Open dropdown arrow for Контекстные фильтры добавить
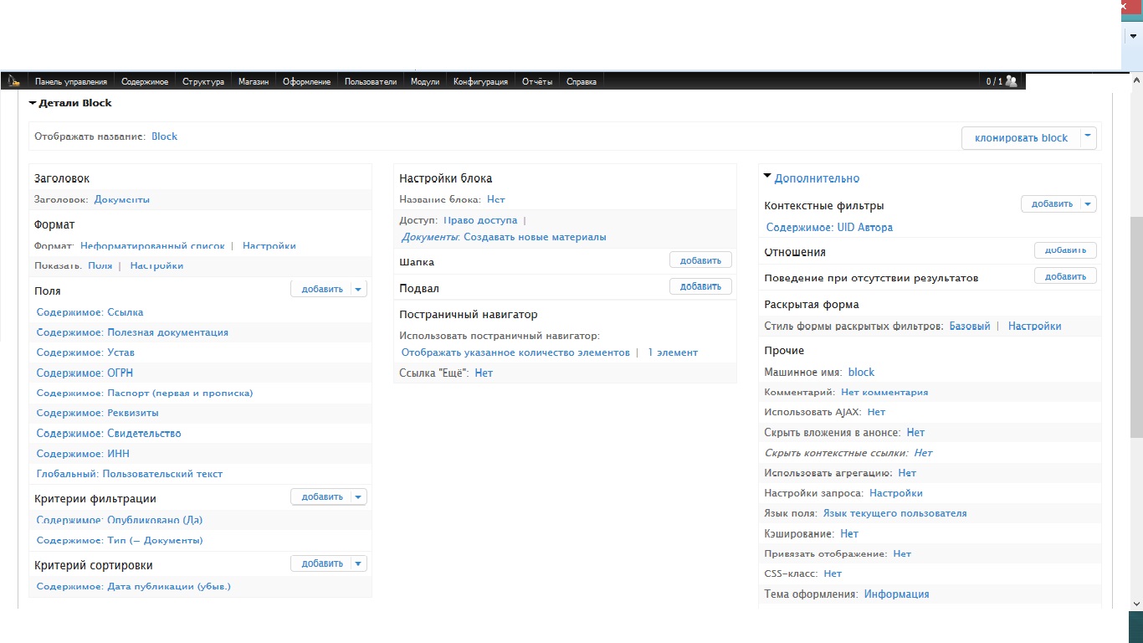Viewport: 1143px width, 643px height. pos(1088,203)
